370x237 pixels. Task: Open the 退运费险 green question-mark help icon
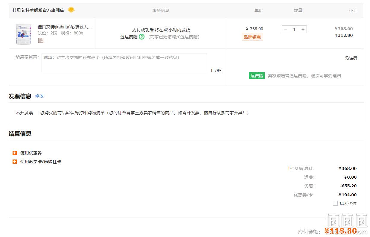pos(142,37)
